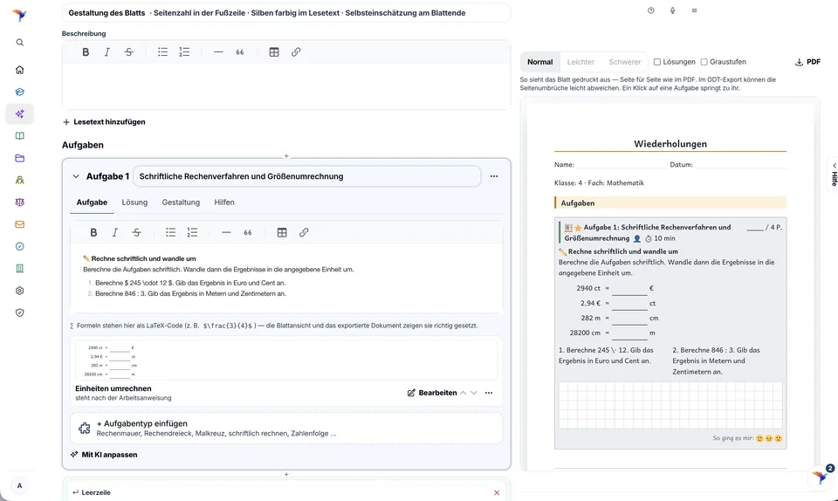This screenshot has height=501, width=838.
Task: Open settings gear in the sidebar
Action: click(20, 291)
